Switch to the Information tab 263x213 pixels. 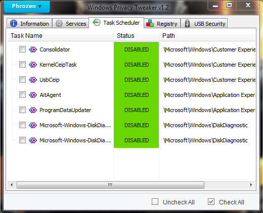(x=29, y=24)
